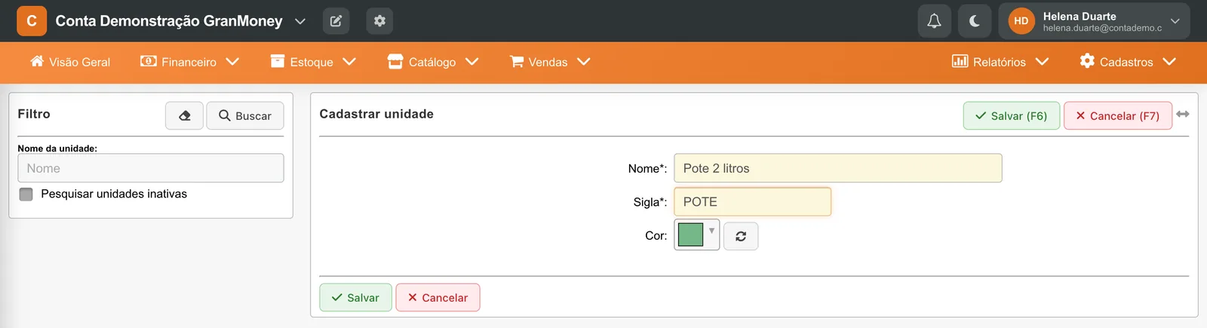The width and height of the screenshot is (1207, 328).
Task: Check Pesquisar unidades inativas checkbox
Action: tap(26, 195)
